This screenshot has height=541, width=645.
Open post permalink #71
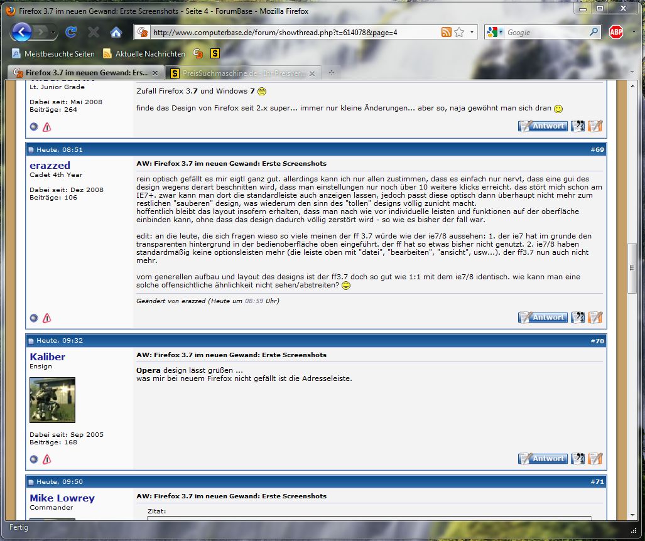[597, 482]
